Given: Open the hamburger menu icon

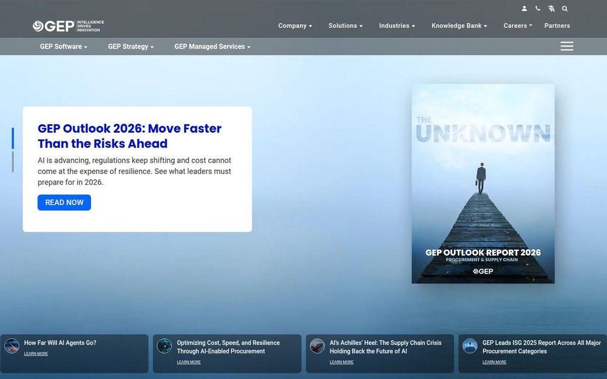Looking at the screenshot, I should tap(567, 47).
